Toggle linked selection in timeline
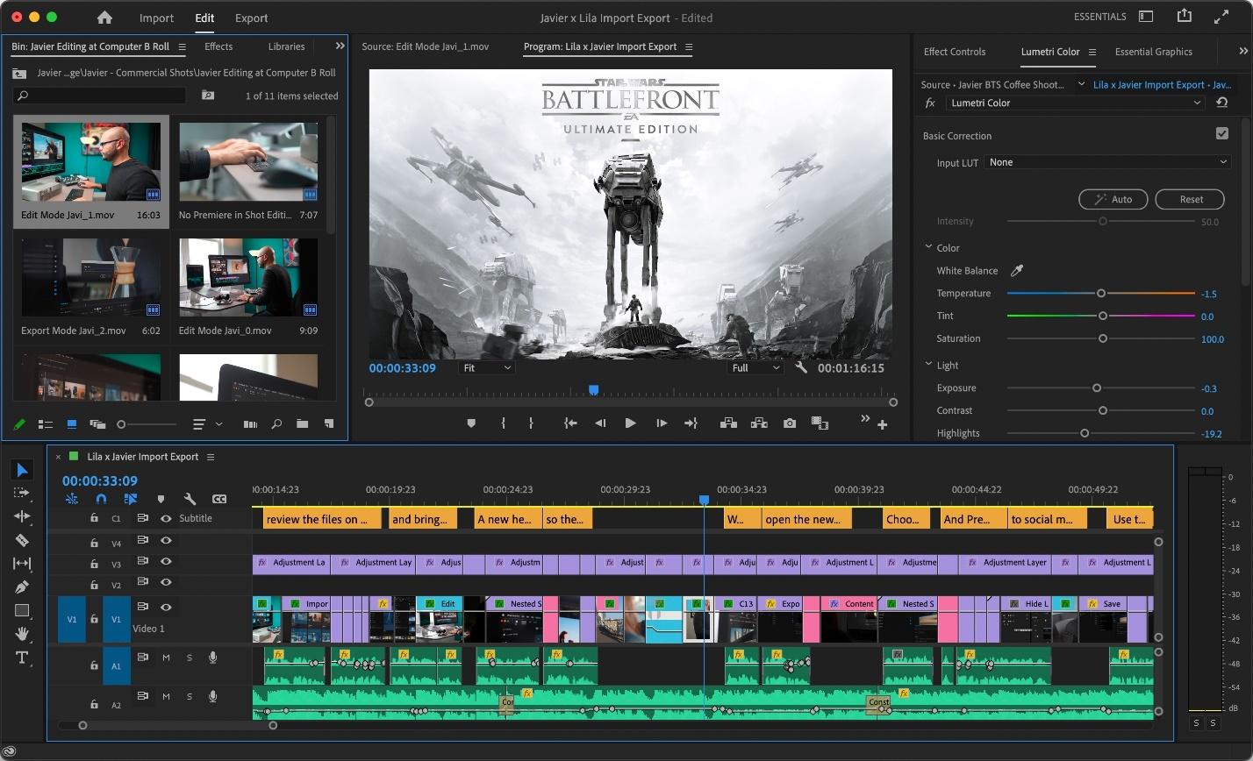 point(130,499)
